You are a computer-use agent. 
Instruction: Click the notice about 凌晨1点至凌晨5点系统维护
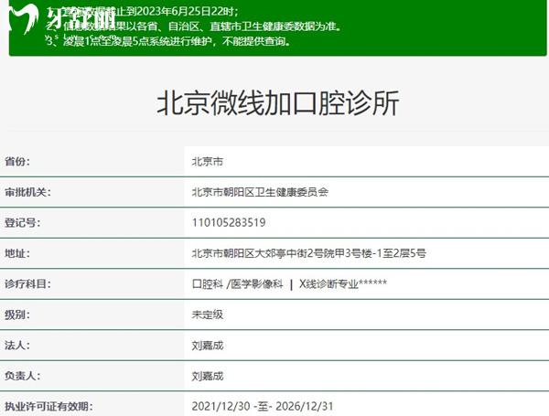[169, 41]
